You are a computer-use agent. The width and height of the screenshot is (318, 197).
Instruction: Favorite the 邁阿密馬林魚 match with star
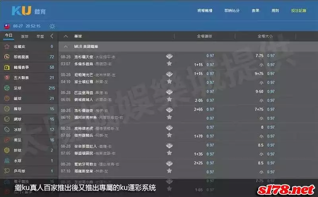(169, 117)
